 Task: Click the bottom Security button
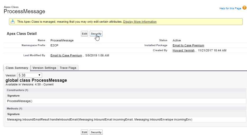coord(96,132)
